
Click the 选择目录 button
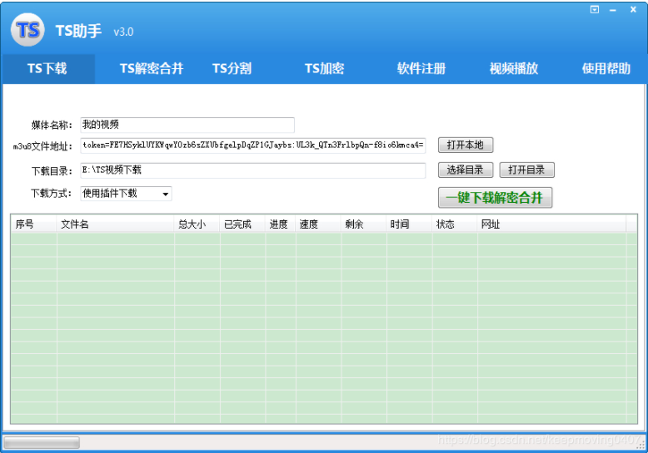pyautogui.click(x=466, y=170)
